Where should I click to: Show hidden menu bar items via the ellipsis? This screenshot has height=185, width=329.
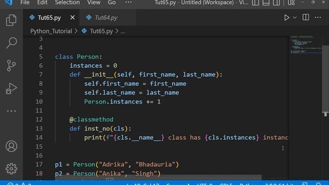pyautogui.click(x=129, y=3)
